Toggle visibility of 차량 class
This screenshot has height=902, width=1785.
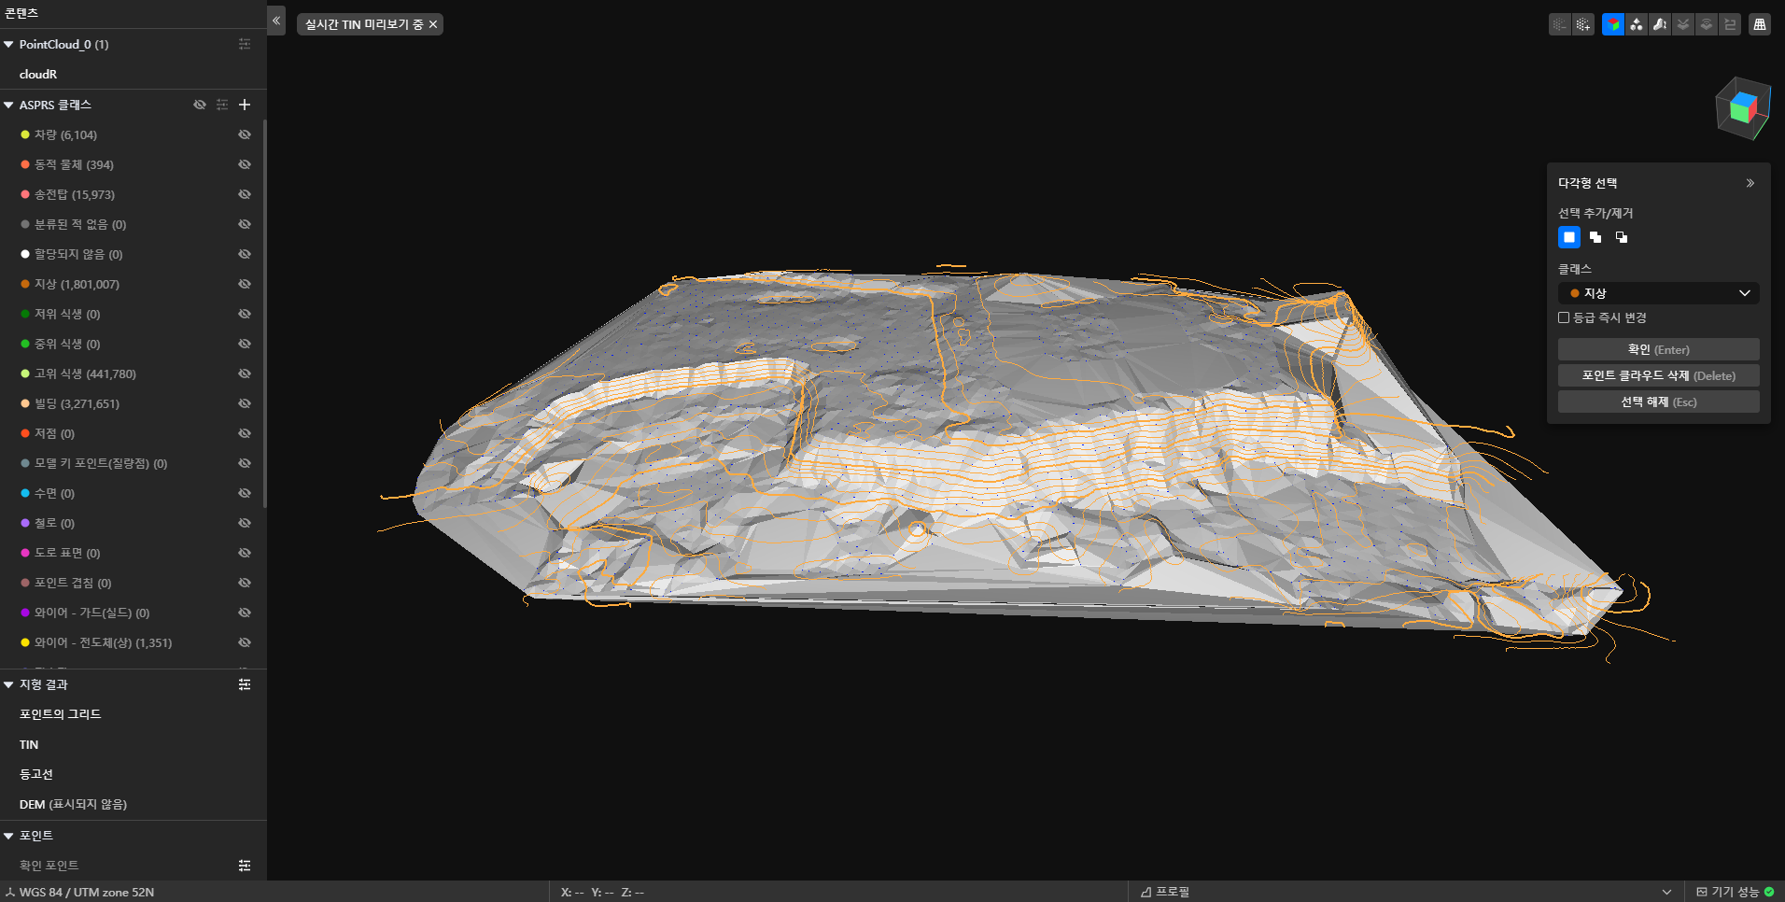[245, 134]
